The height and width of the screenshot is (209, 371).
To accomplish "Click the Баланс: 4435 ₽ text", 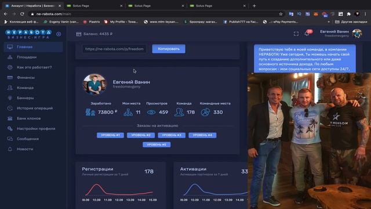I will click(98, 34).
